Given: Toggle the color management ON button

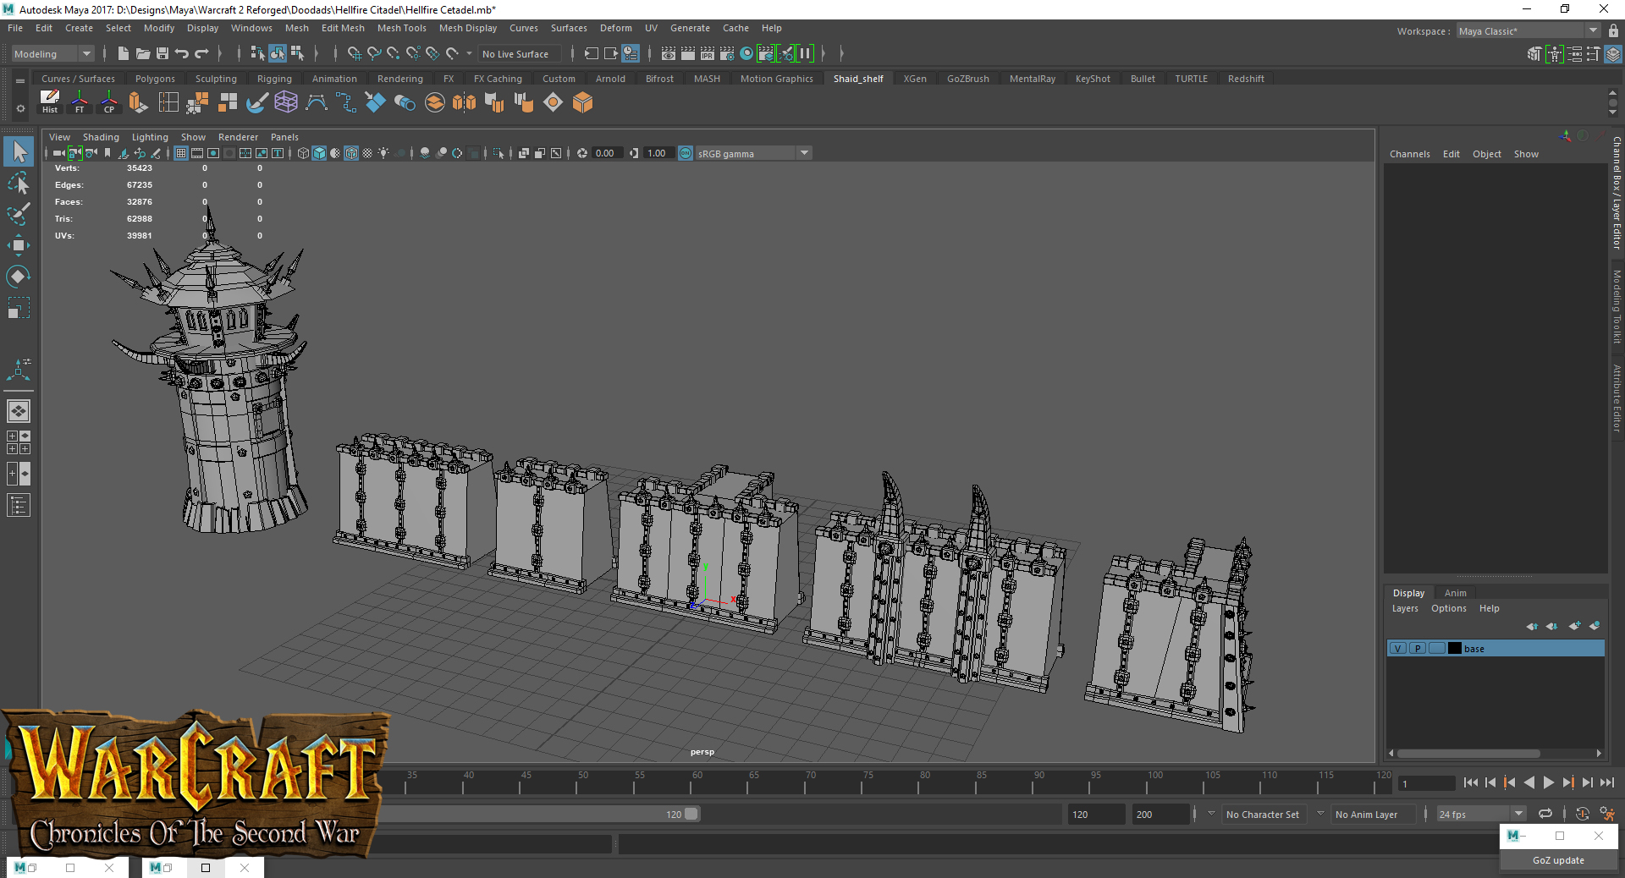Looking at the screenshot, I should click(686, 153).
